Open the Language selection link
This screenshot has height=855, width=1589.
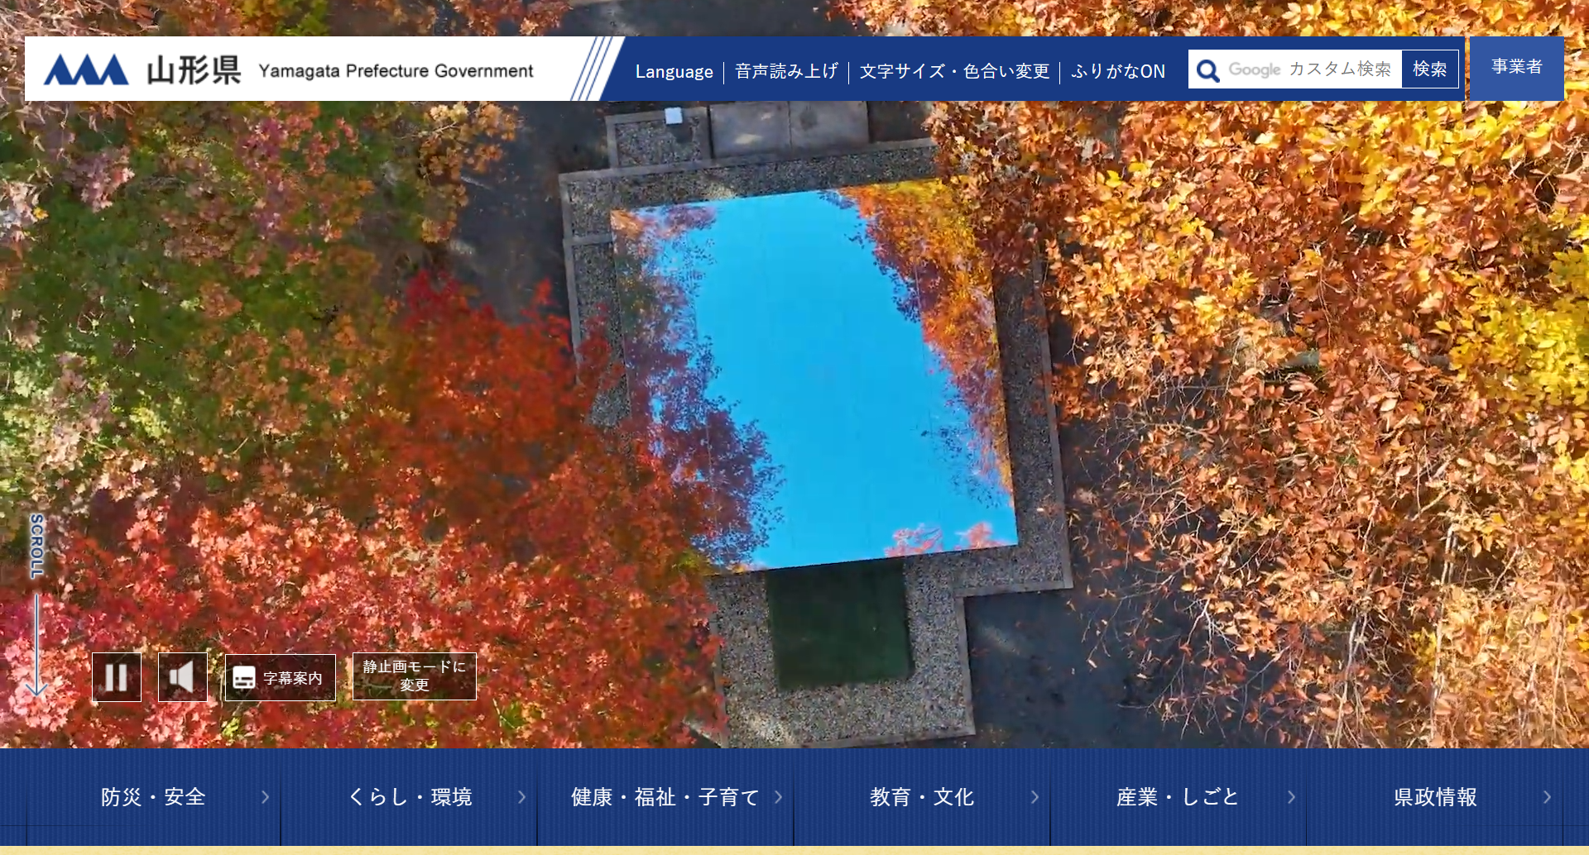[x=674, y=72]
